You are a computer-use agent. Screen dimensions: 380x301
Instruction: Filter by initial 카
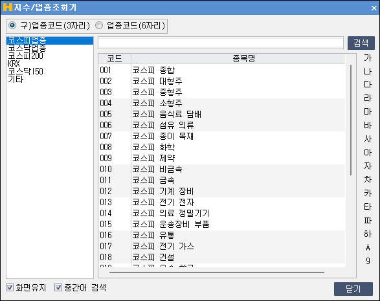coord(368,193)
